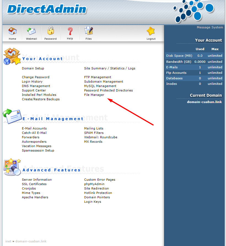Viewport: 226px width, 246px height.
Task: Open DNS Management
Action: point(36,86)
